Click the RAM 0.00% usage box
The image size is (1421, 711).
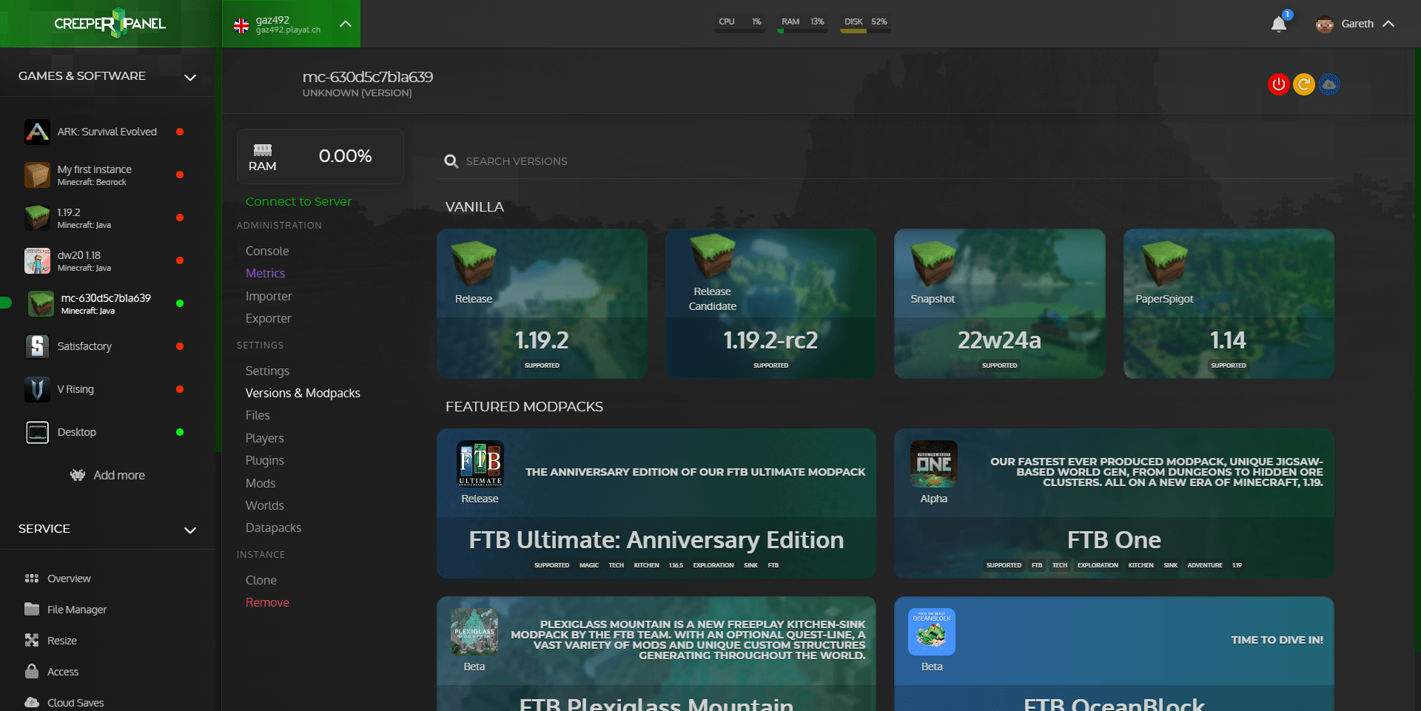tap(320, 156)
